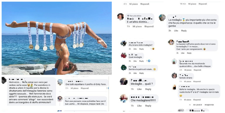Reply to "La bacerei nell'unico posto" comment
This screenshot has width=225, height=113.
pos(189,53)
